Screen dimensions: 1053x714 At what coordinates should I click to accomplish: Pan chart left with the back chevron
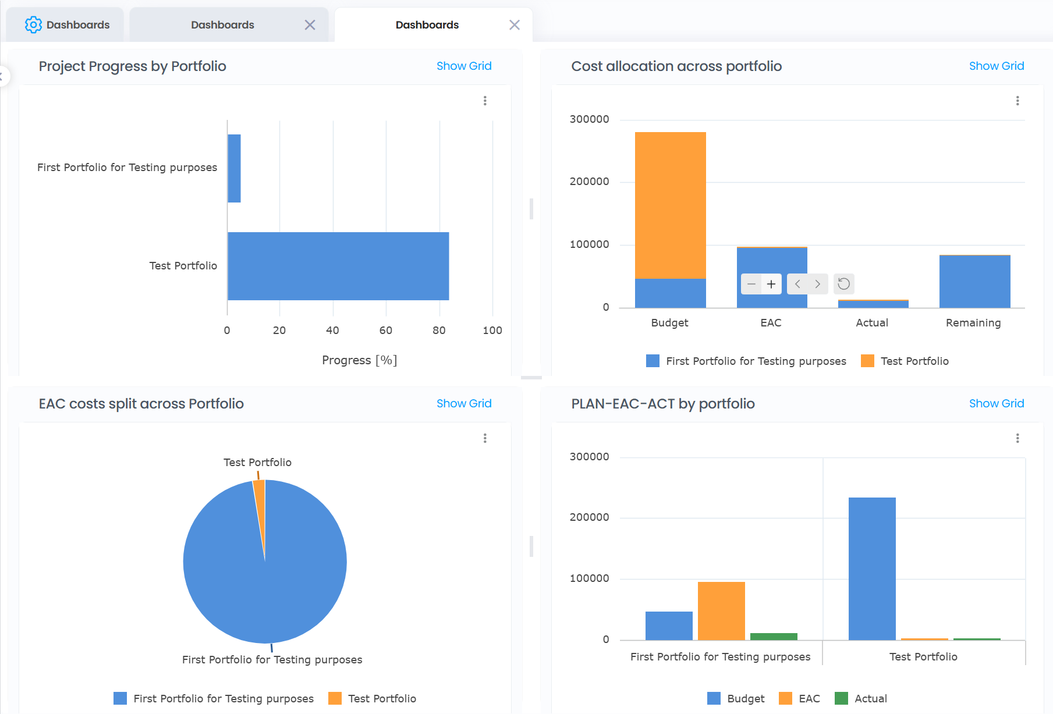(797, 284)
